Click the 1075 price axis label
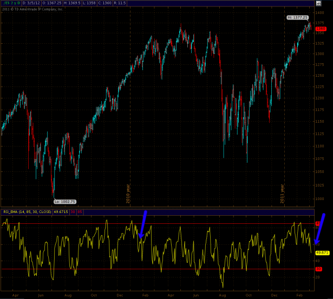 (320, 159)
